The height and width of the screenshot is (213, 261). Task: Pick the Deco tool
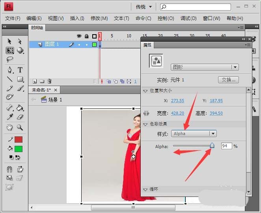[9, 97]
